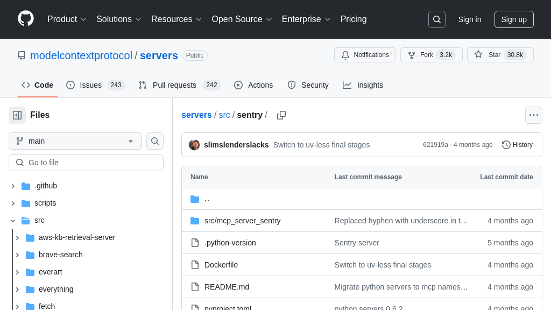Collapse the src folder in tree
551x310 pixels.
pos(13,221)
